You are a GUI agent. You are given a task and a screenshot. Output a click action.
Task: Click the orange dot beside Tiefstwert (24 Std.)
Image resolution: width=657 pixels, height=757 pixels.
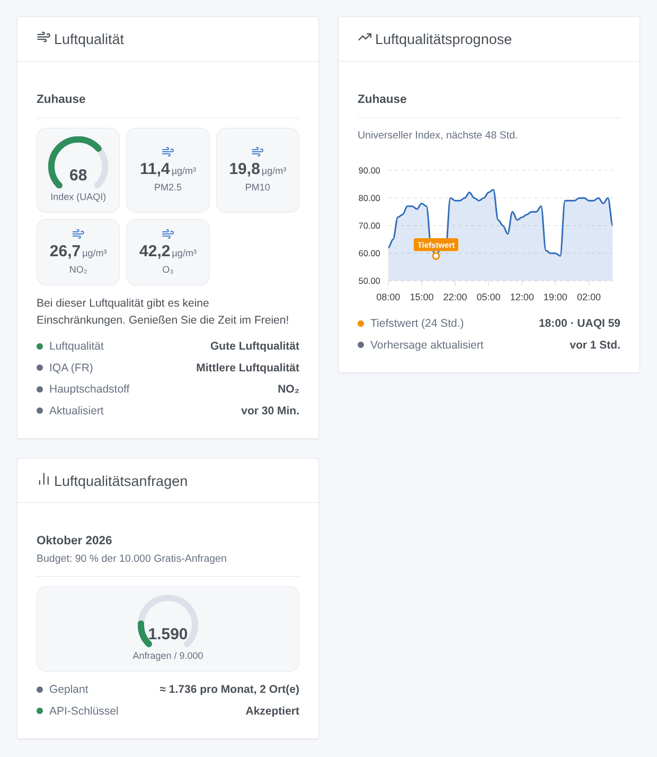coord(361,324)
